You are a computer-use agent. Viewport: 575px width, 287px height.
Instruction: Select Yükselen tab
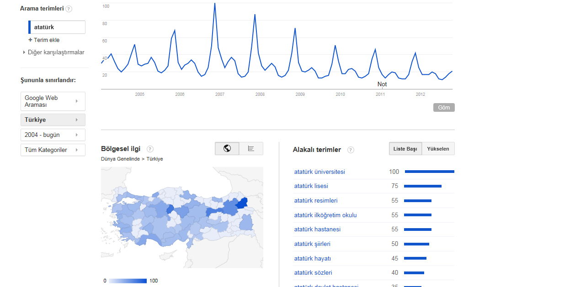click(438, 149)
